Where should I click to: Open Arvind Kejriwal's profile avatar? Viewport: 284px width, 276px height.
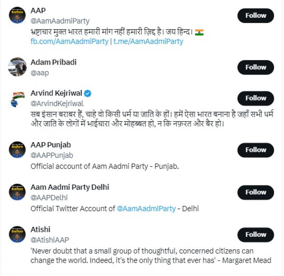[17, 98]
